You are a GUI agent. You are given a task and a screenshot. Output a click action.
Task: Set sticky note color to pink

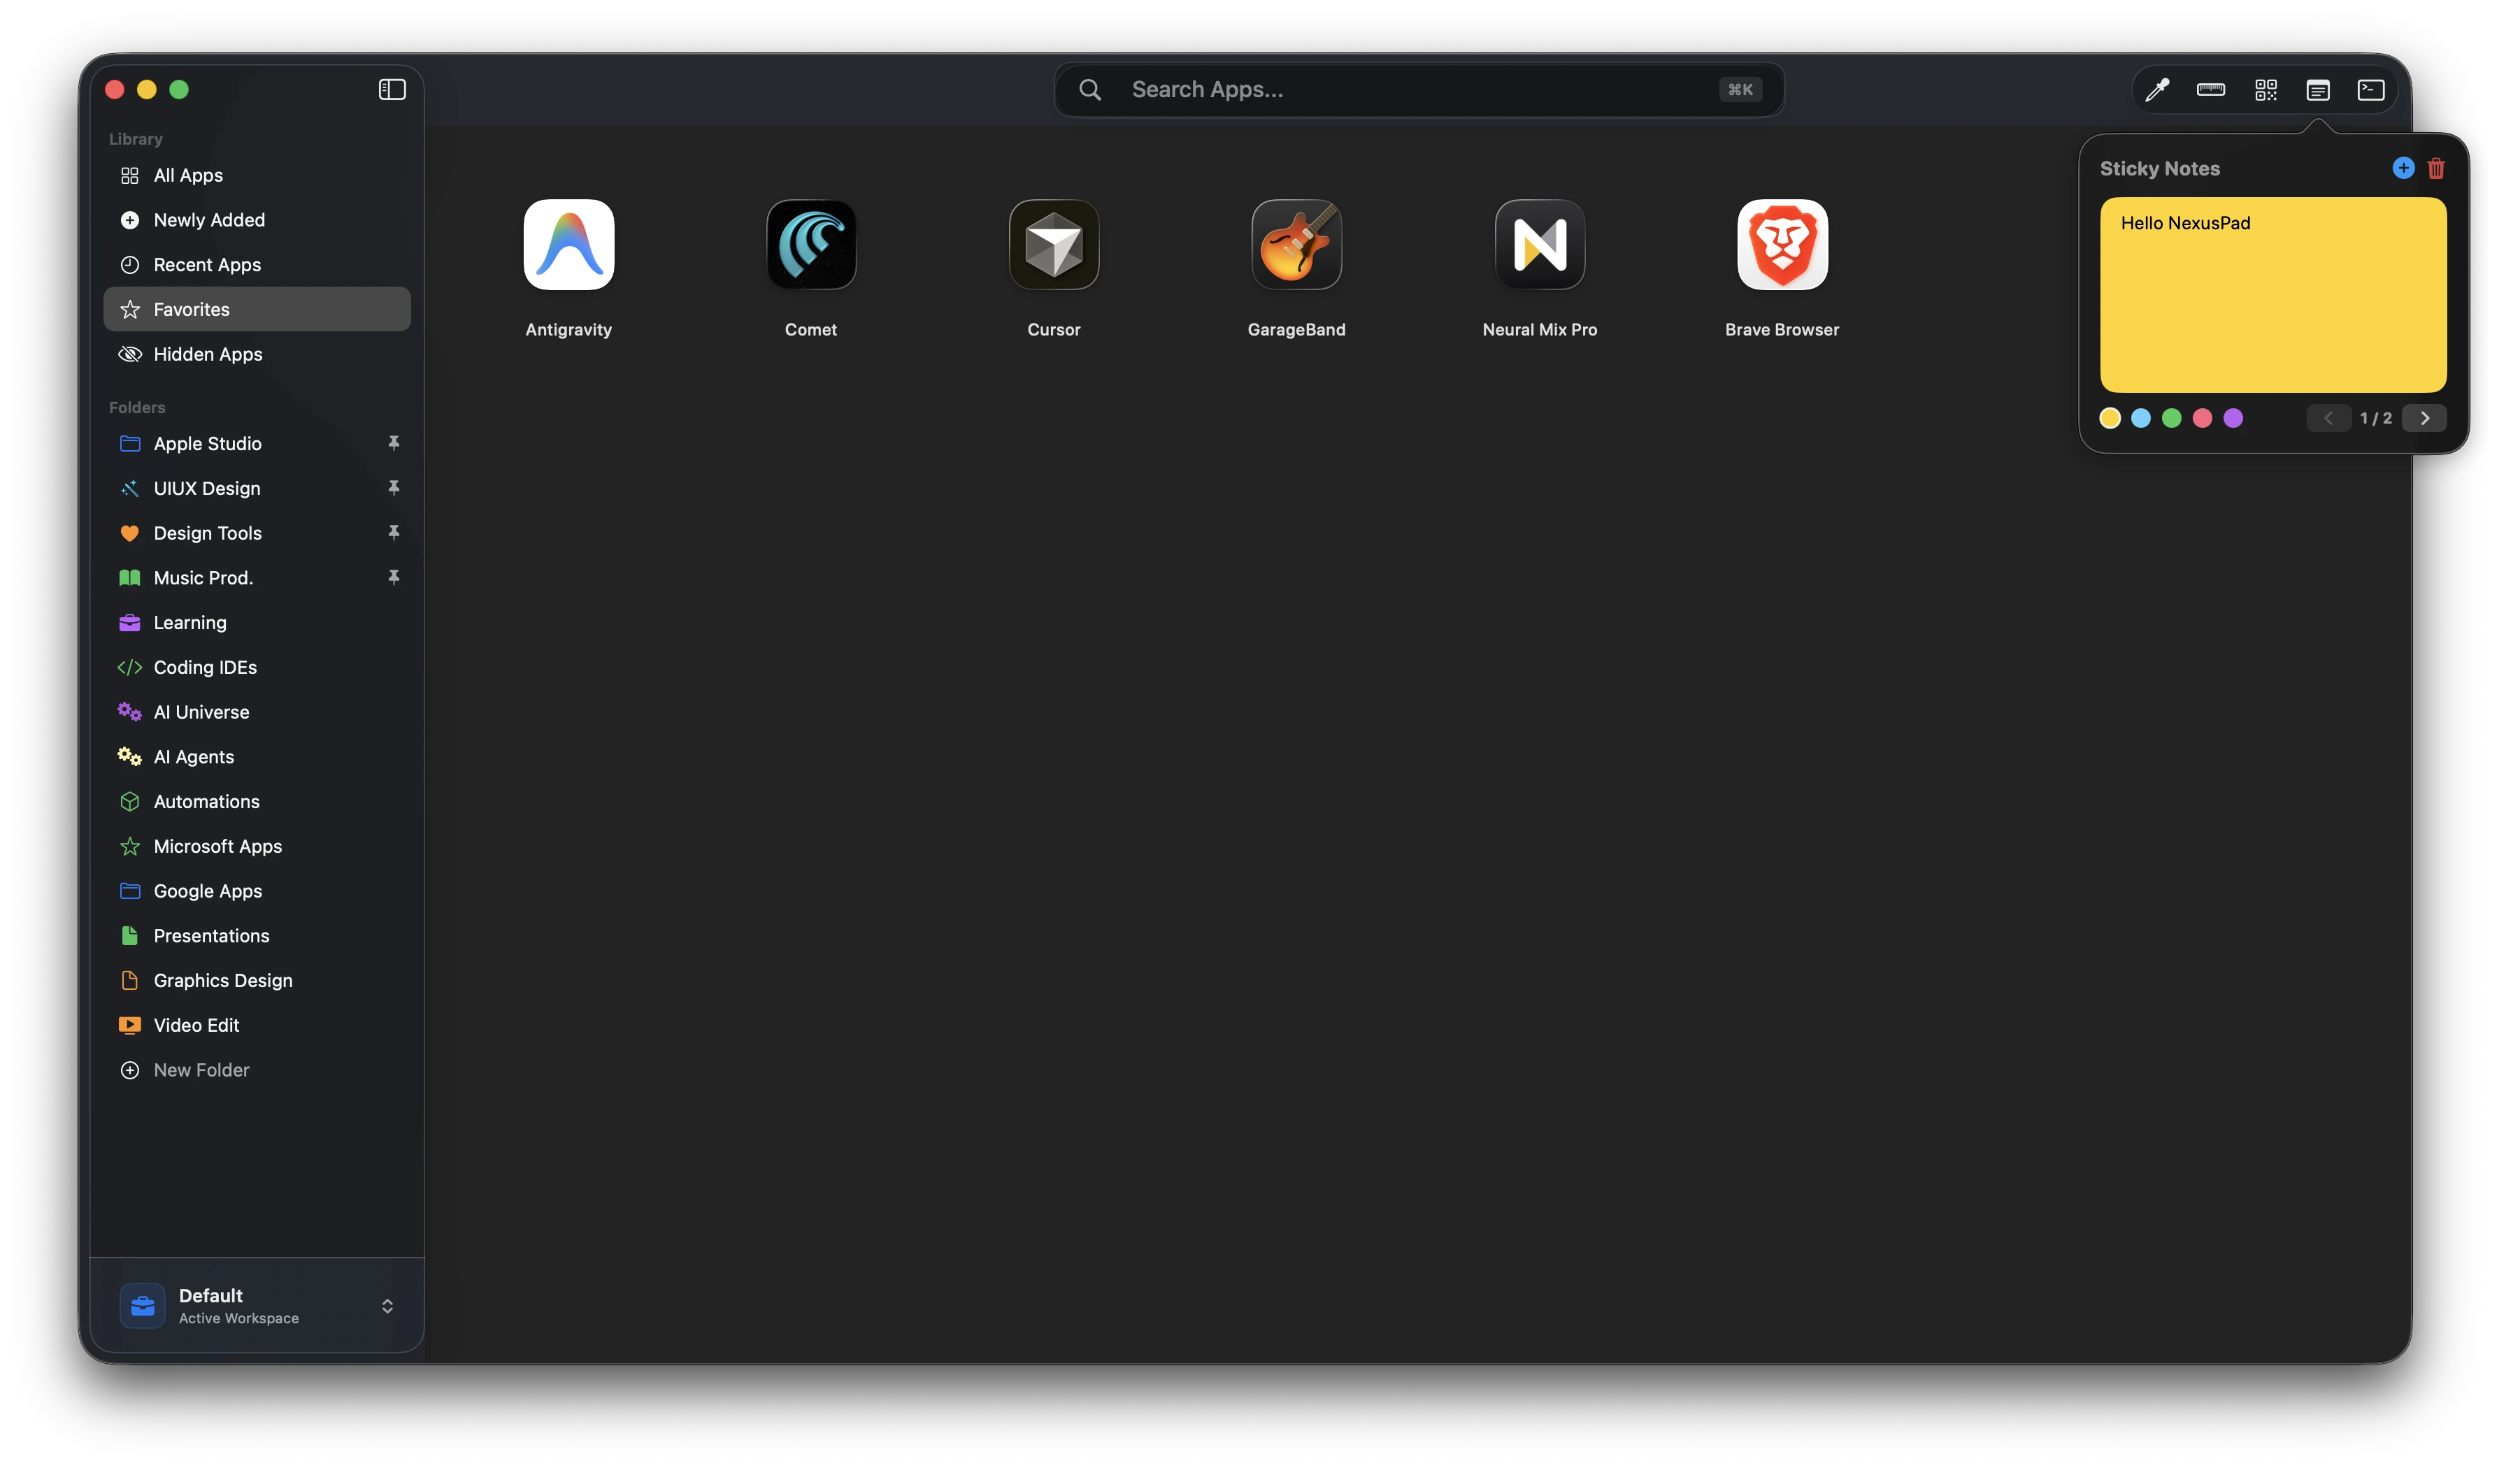(2202, 418)
